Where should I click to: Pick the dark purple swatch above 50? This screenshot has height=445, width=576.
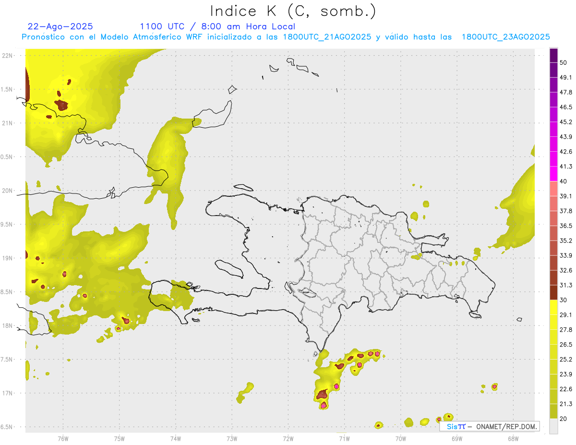click(x=553, y=55)
